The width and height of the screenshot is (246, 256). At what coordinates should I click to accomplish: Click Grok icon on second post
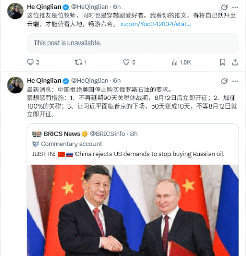click(224, 81)
